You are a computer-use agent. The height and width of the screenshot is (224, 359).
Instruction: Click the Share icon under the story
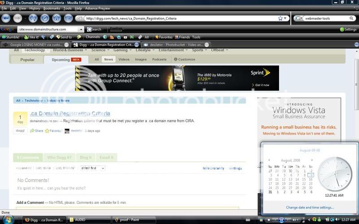pos(37,131)
